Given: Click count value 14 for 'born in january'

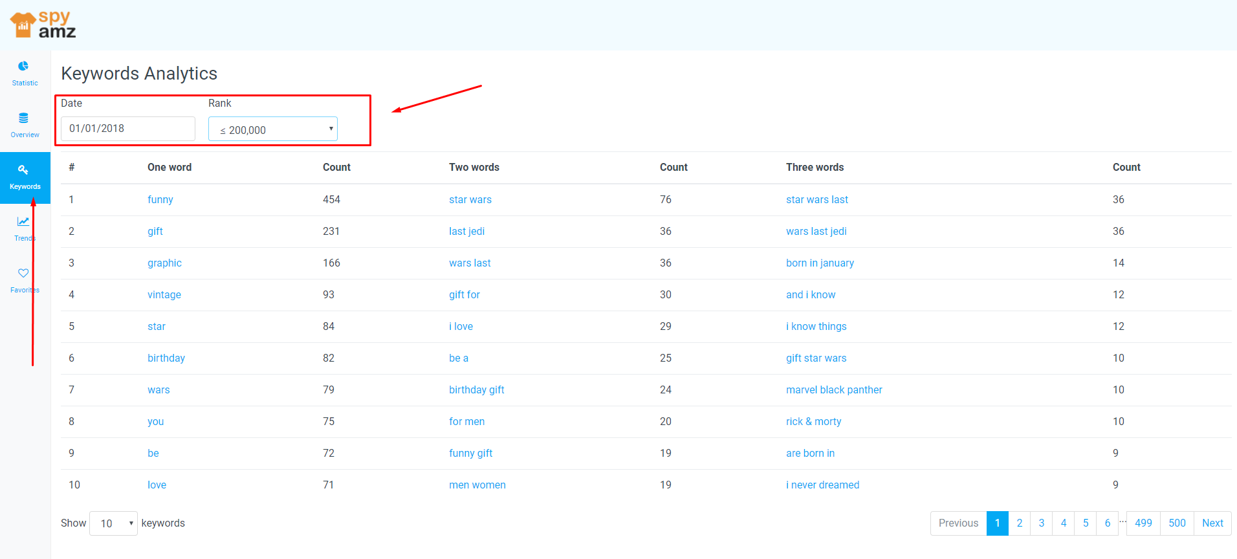Looking at the screenshot, I should [1119, 263].
